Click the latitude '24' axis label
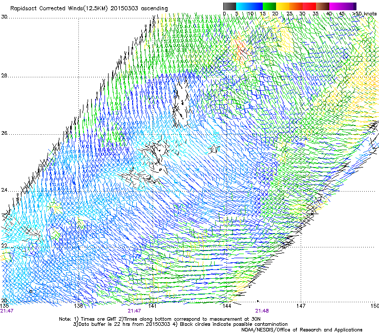Viewport: 379px width, 333px height. click(x=4, y=190)
